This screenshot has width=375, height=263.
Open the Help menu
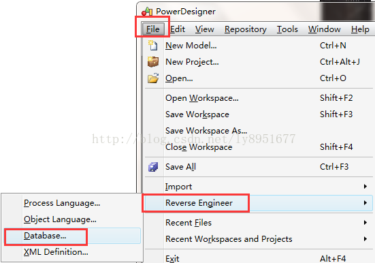(360, 29)
